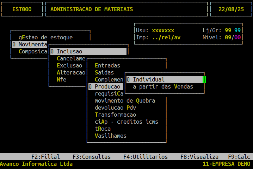Click the Producao menu item

pos(106,86)
